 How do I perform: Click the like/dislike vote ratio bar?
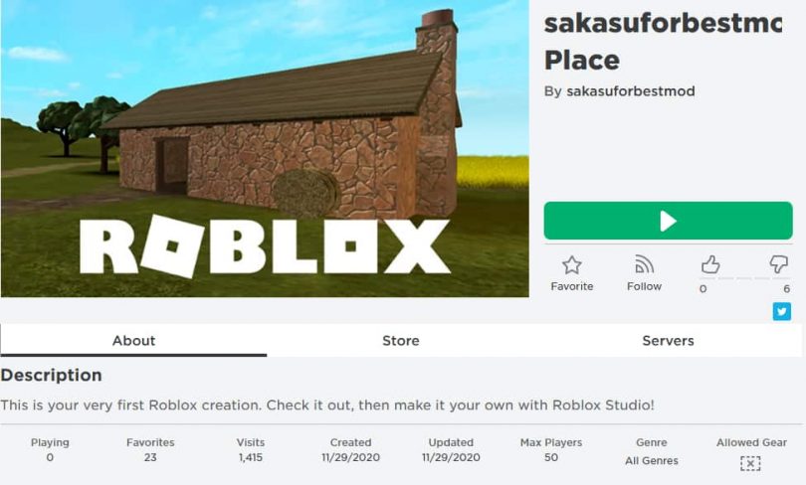point(745,279)
